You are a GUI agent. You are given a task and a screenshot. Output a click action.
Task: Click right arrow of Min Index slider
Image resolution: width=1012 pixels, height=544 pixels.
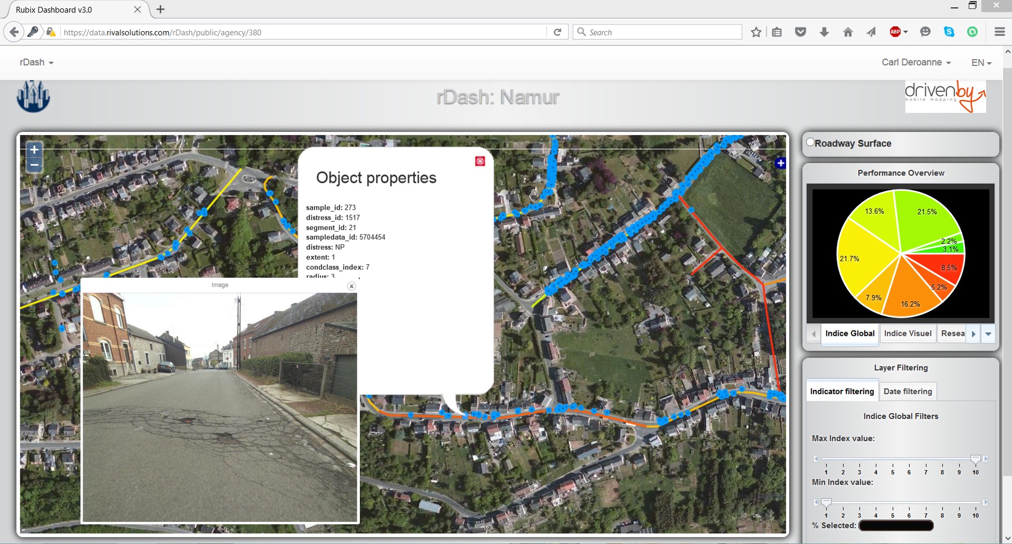(x=985, y=502)
